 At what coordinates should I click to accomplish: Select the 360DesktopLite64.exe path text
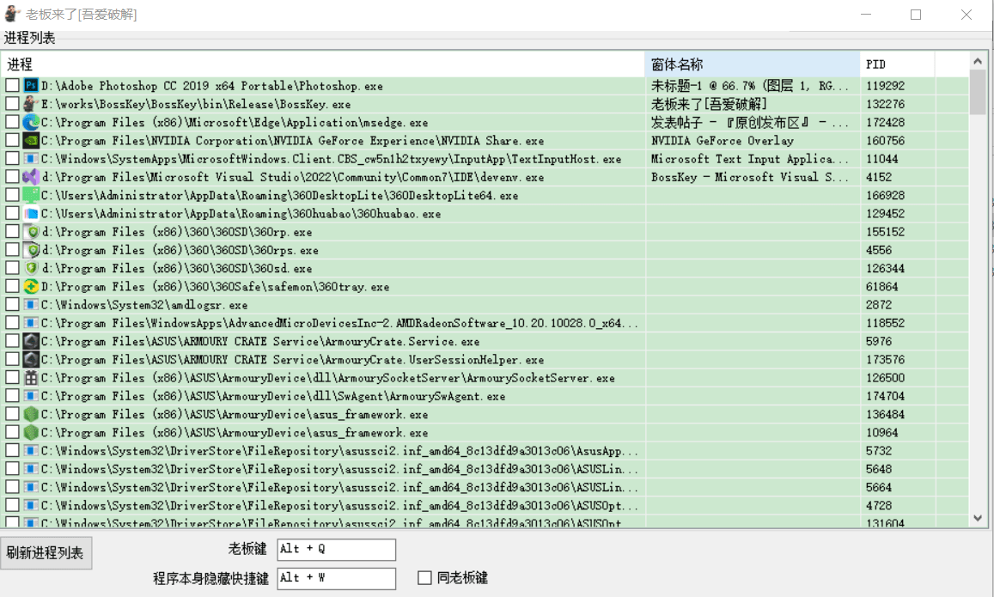click(279, 195)
